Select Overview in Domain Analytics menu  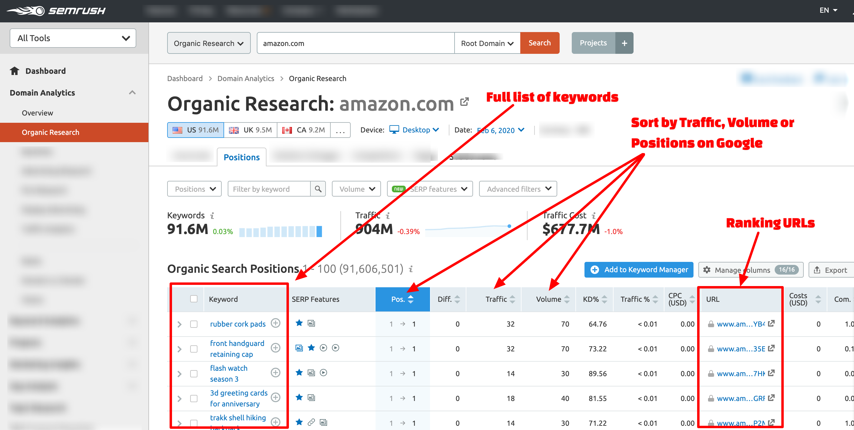tap(38, 113)
